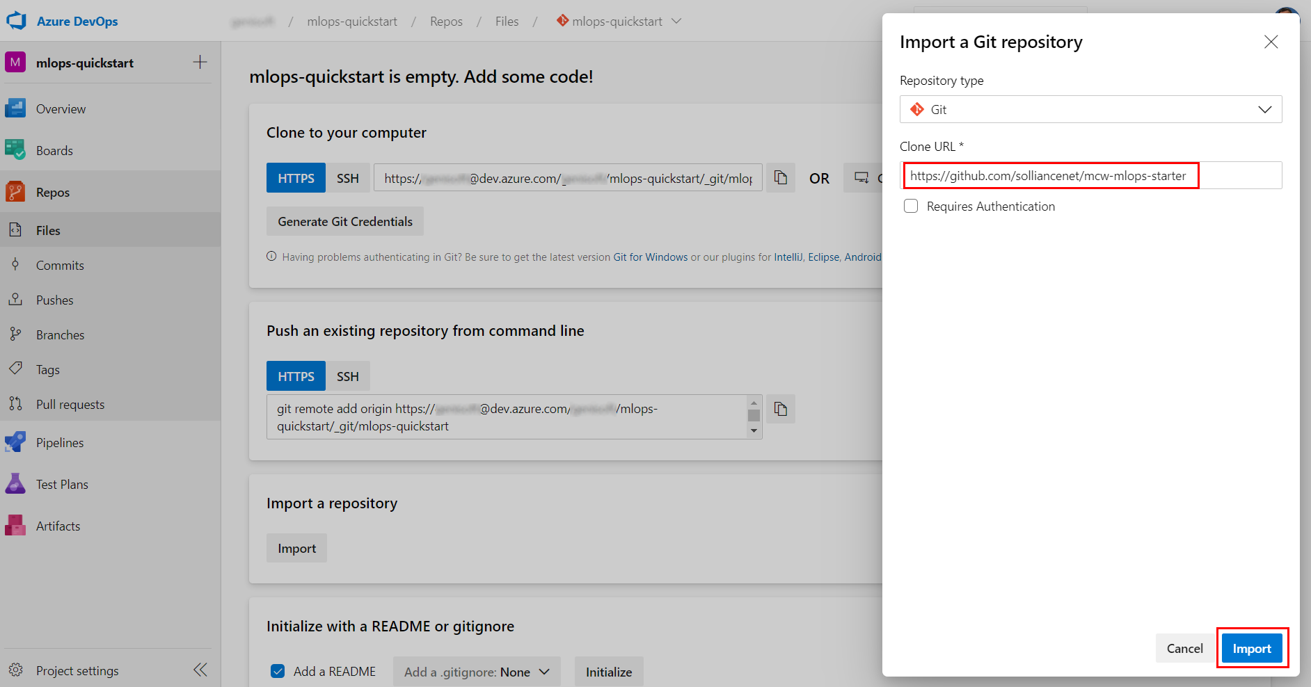Select HTTPS tab under Push an existing repository
This screenshot has width=1311, height=687.
click(x=296, y=376)
